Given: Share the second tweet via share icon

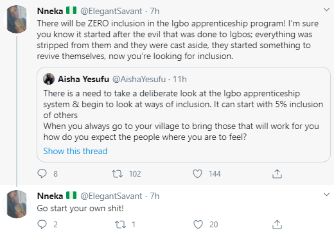Looking at the screenshot, I should coord(277,225).
